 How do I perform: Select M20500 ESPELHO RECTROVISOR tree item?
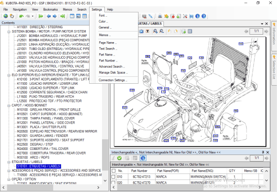(x=57, y=131)
